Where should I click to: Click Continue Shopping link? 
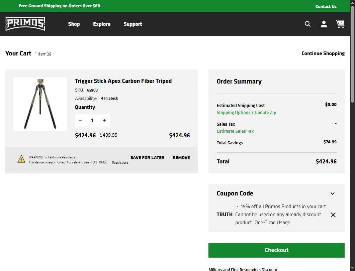[323, 53]
